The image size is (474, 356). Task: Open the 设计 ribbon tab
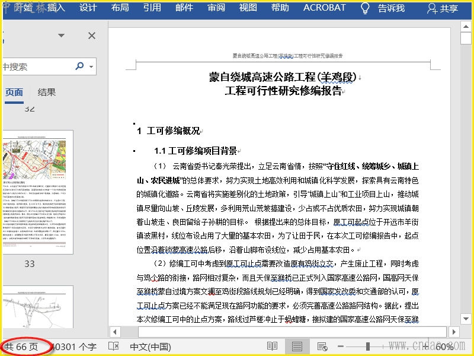tap(88, 8)
